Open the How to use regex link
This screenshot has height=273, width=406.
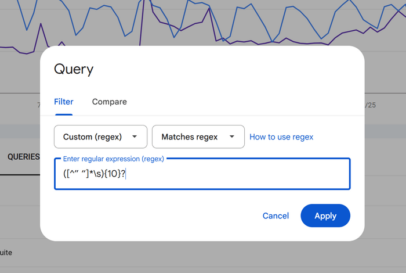(x=281, y=137)
